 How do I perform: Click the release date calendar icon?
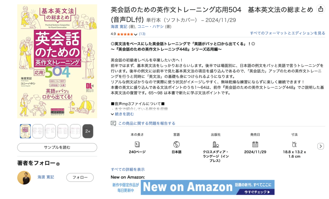point(255,144)
